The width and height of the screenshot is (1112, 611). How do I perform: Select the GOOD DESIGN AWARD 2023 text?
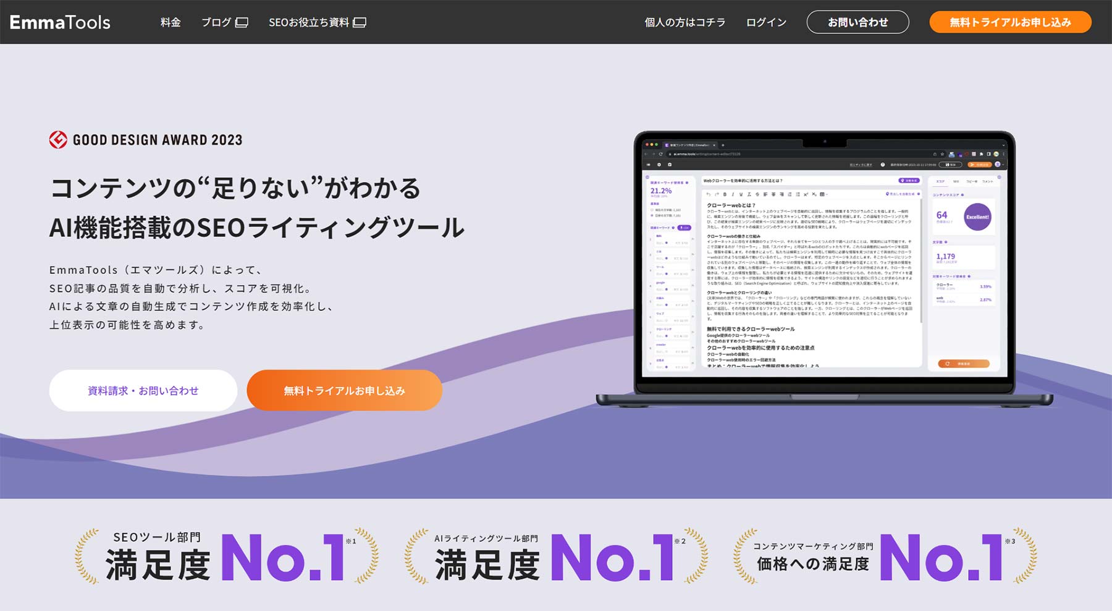[158, 140]
